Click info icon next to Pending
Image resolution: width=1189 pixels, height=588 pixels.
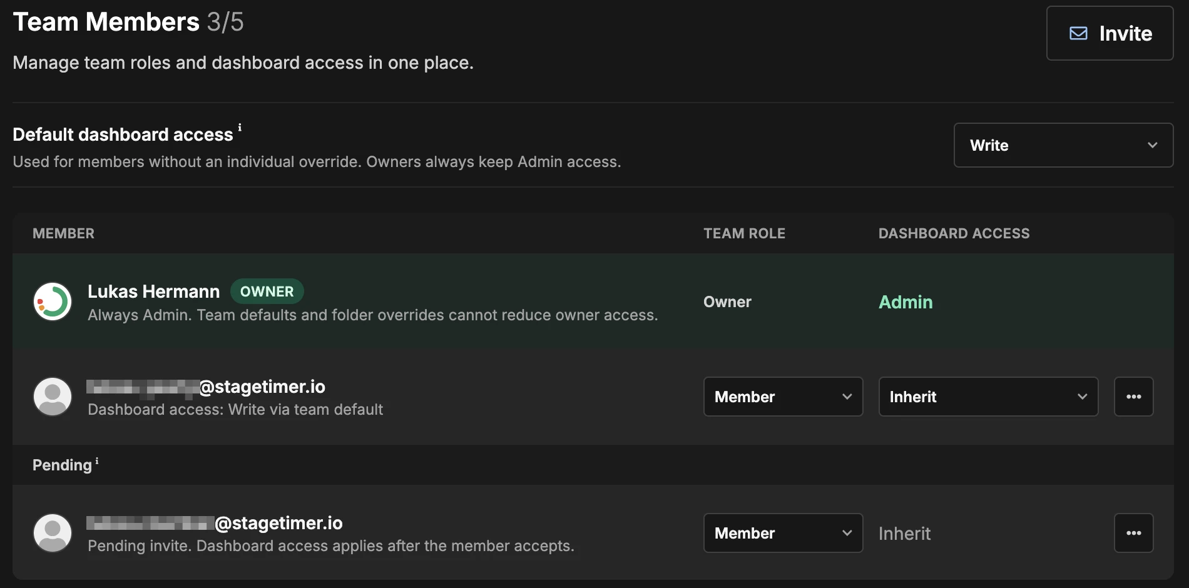click(x=97, y=461)
